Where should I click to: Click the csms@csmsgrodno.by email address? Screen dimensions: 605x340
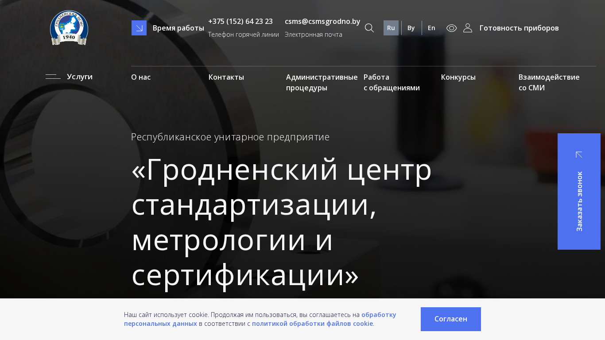[322, 21]
